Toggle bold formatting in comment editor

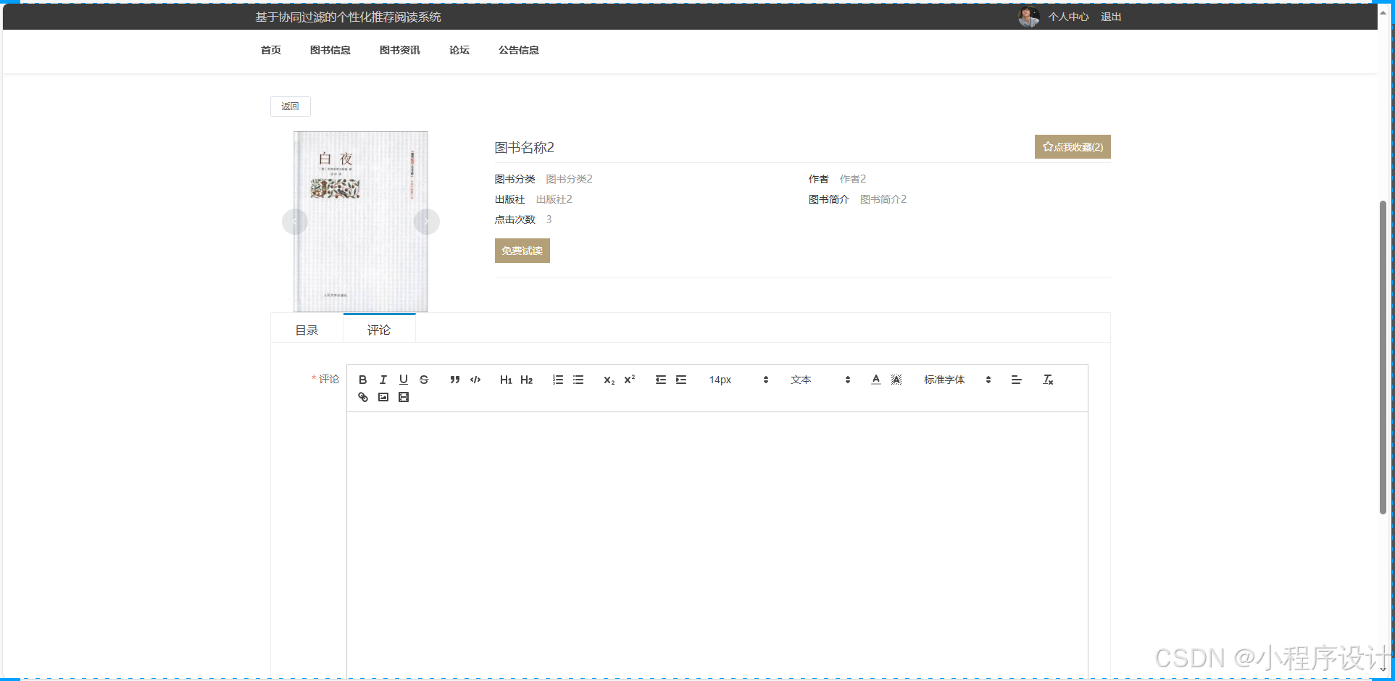(363, 380)
